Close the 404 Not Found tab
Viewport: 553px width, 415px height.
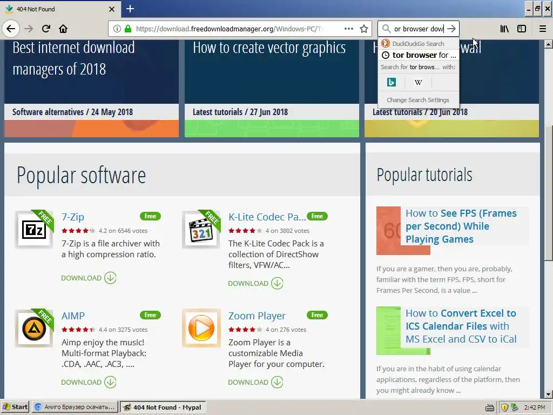(x=112, y=9)
